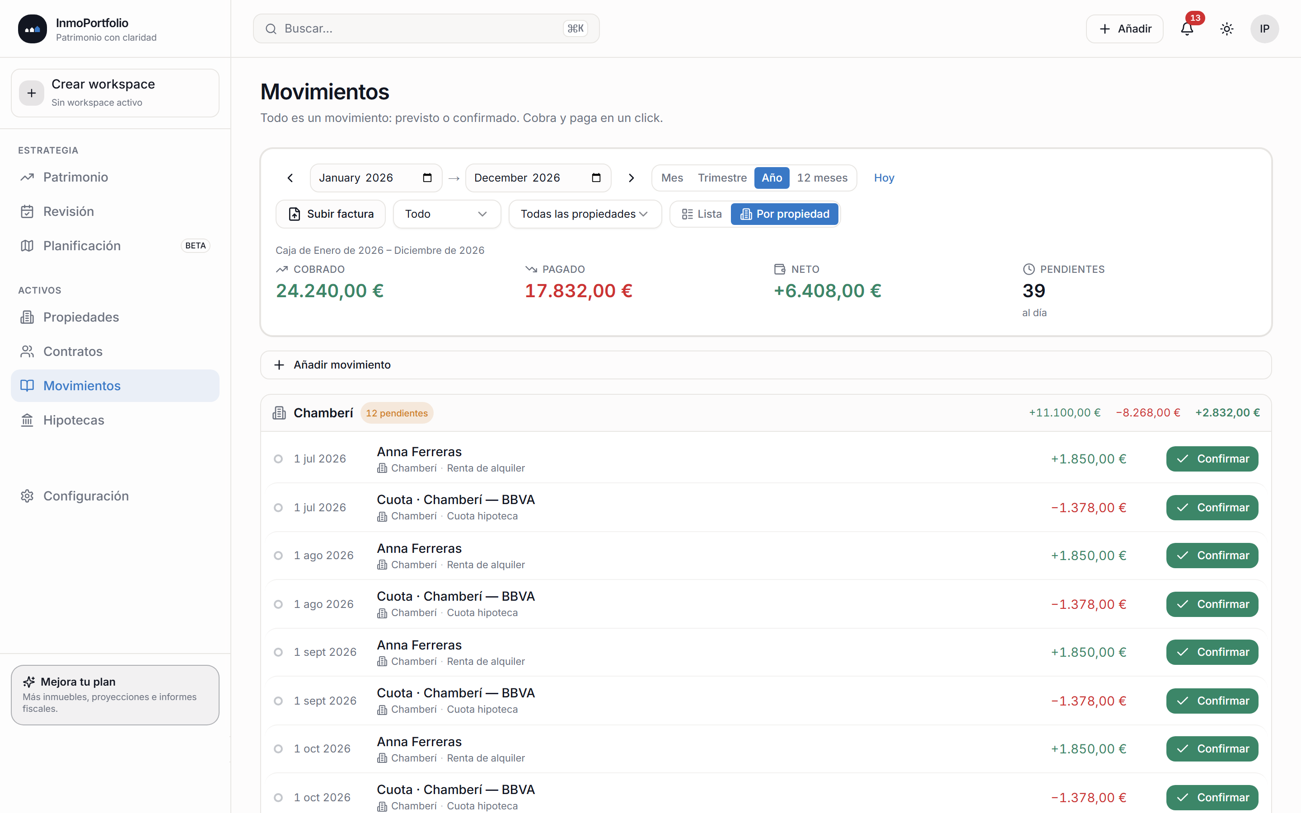Viewport: 1301px width, 813px height.
Task: Open Todas las propiedades dropdown
Action: pyautogui.click(x=585, y=214)
